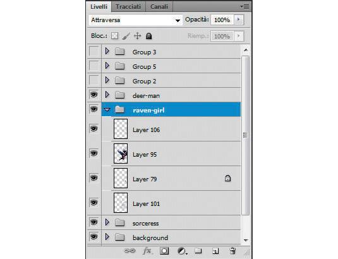Click the link layers icon

[130, 251]
